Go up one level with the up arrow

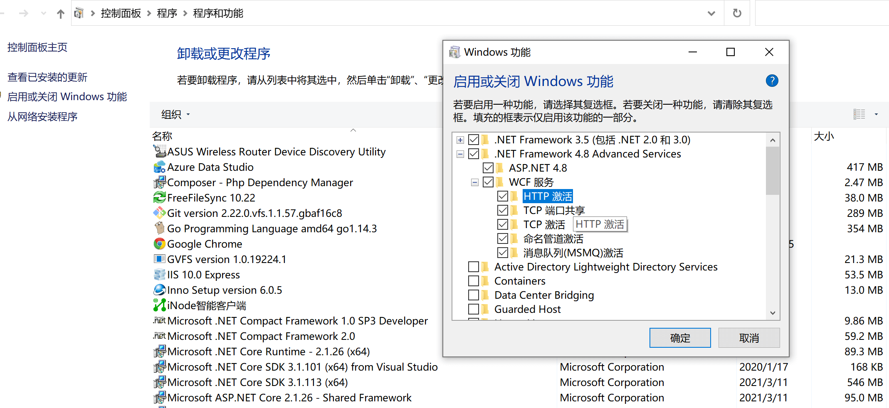[x=61, y=14]
